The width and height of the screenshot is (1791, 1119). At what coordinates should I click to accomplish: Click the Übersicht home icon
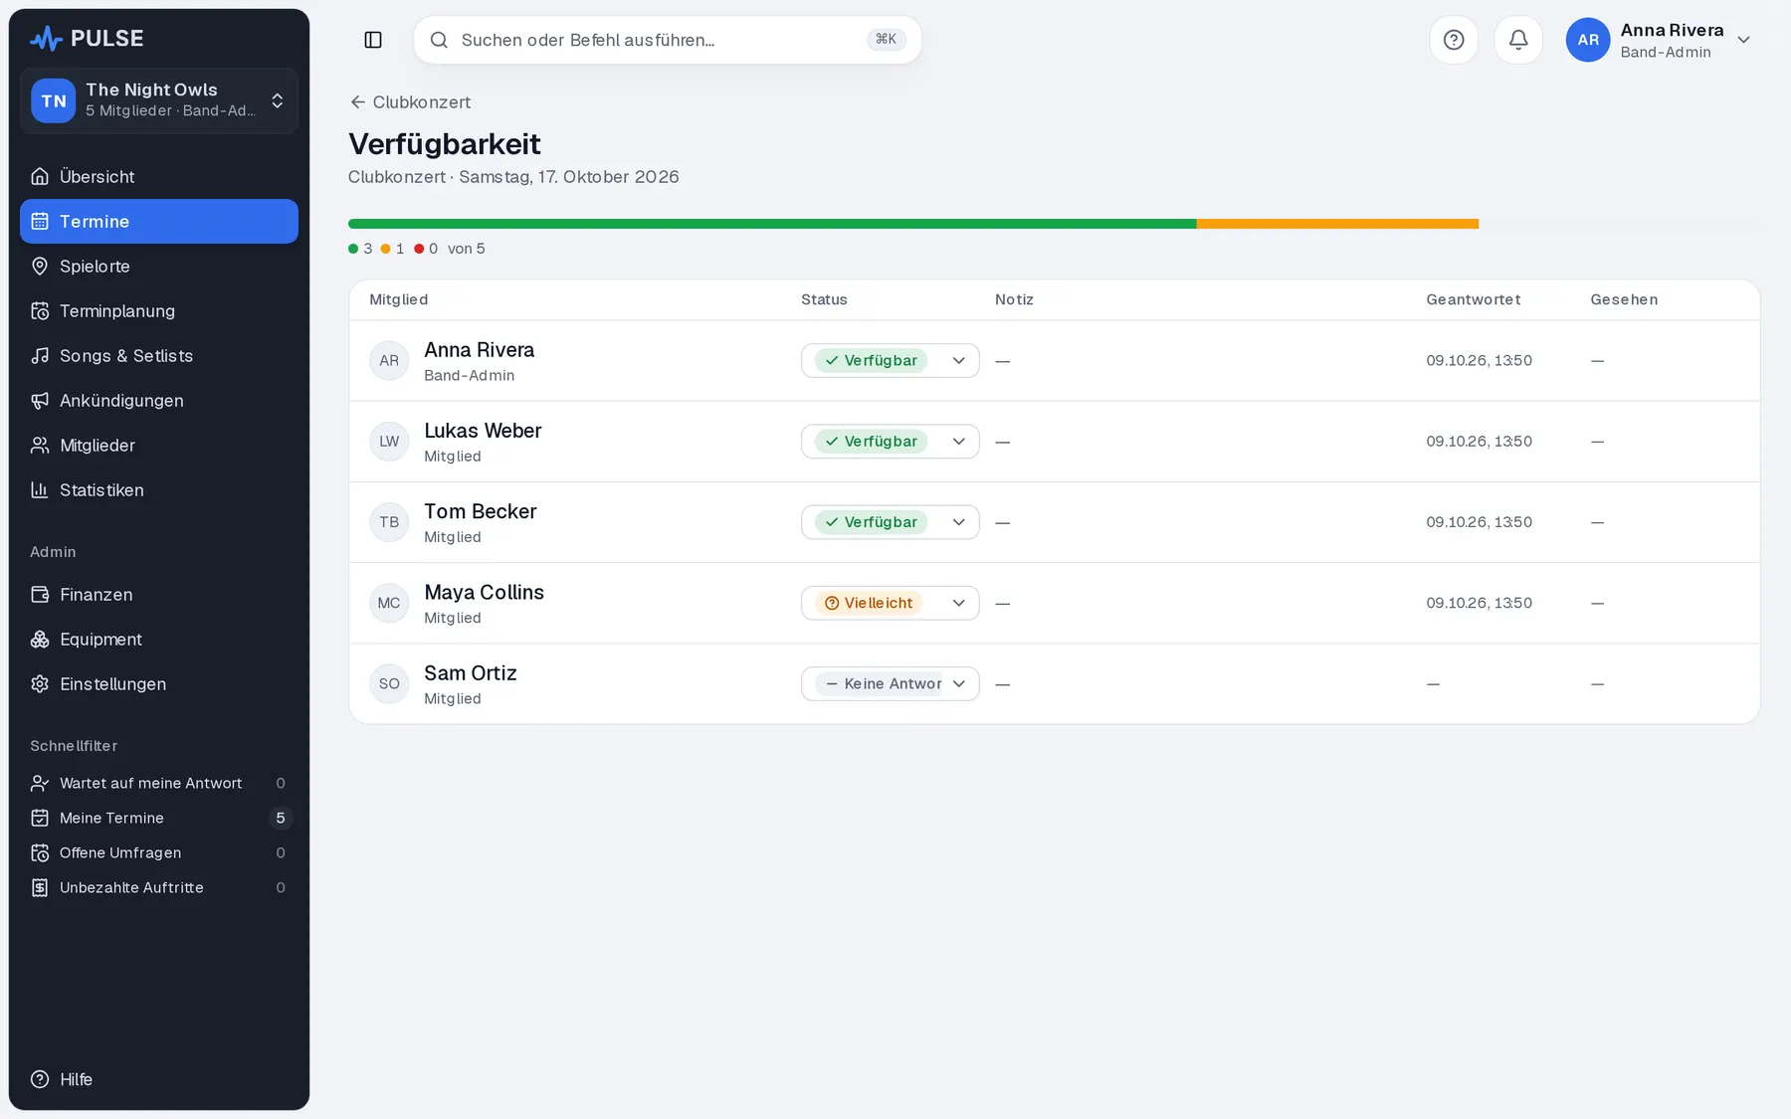40,176
